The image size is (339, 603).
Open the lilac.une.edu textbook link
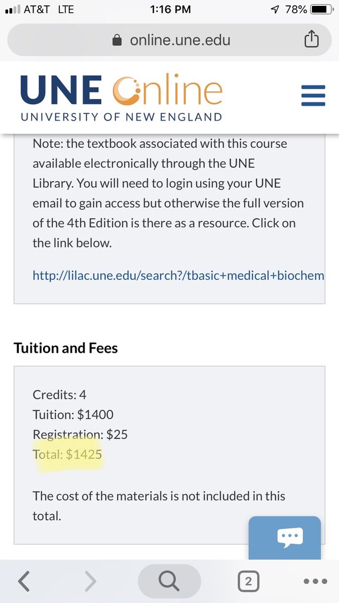point(178,276)
